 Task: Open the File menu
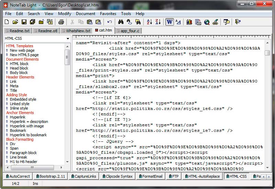[8, 14]
